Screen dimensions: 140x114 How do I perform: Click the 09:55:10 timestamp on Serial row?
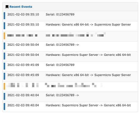[23, 15]
